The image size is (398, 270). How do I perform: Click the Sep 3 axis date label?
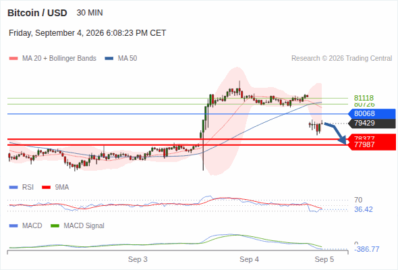(x=138, y=260)
